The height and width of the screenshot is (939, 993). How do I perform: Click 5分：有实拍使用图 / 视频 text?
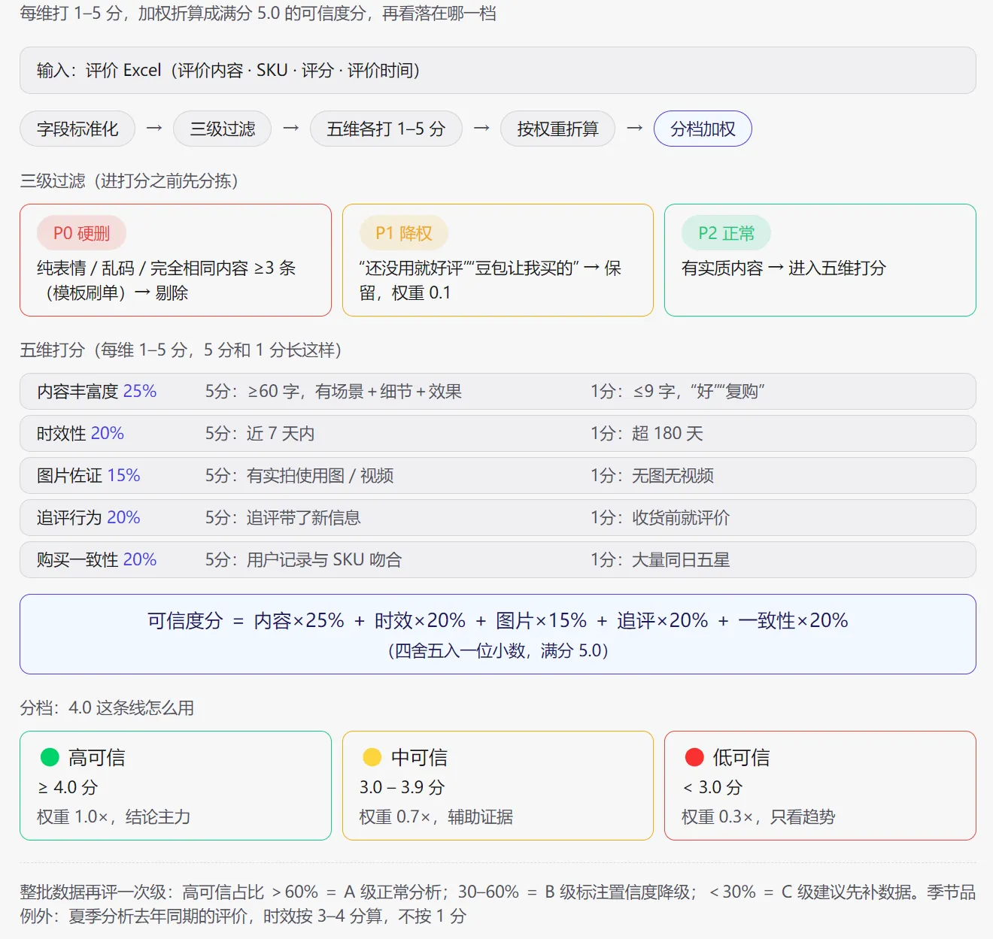(299, 476)
